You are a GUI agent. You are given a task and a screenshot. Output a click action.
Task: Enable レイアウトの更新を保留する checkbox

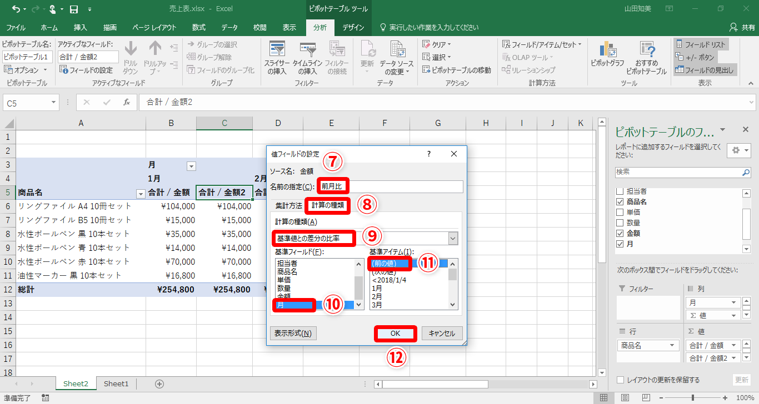pyautogui.click(x=621, y=380)
